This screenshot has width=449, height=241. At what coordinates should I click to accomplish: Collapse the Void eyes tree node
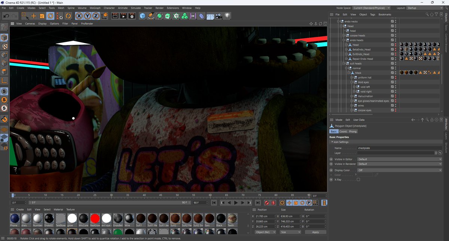pyautogui.click(x=351, y=82)
